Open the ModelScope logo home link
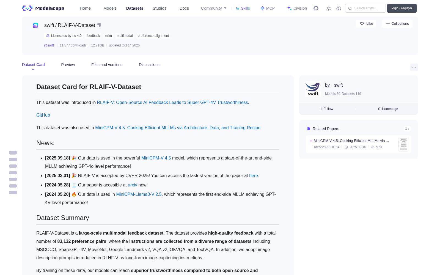The height and width of the screenshot is (275, 440). pos(43,8)
